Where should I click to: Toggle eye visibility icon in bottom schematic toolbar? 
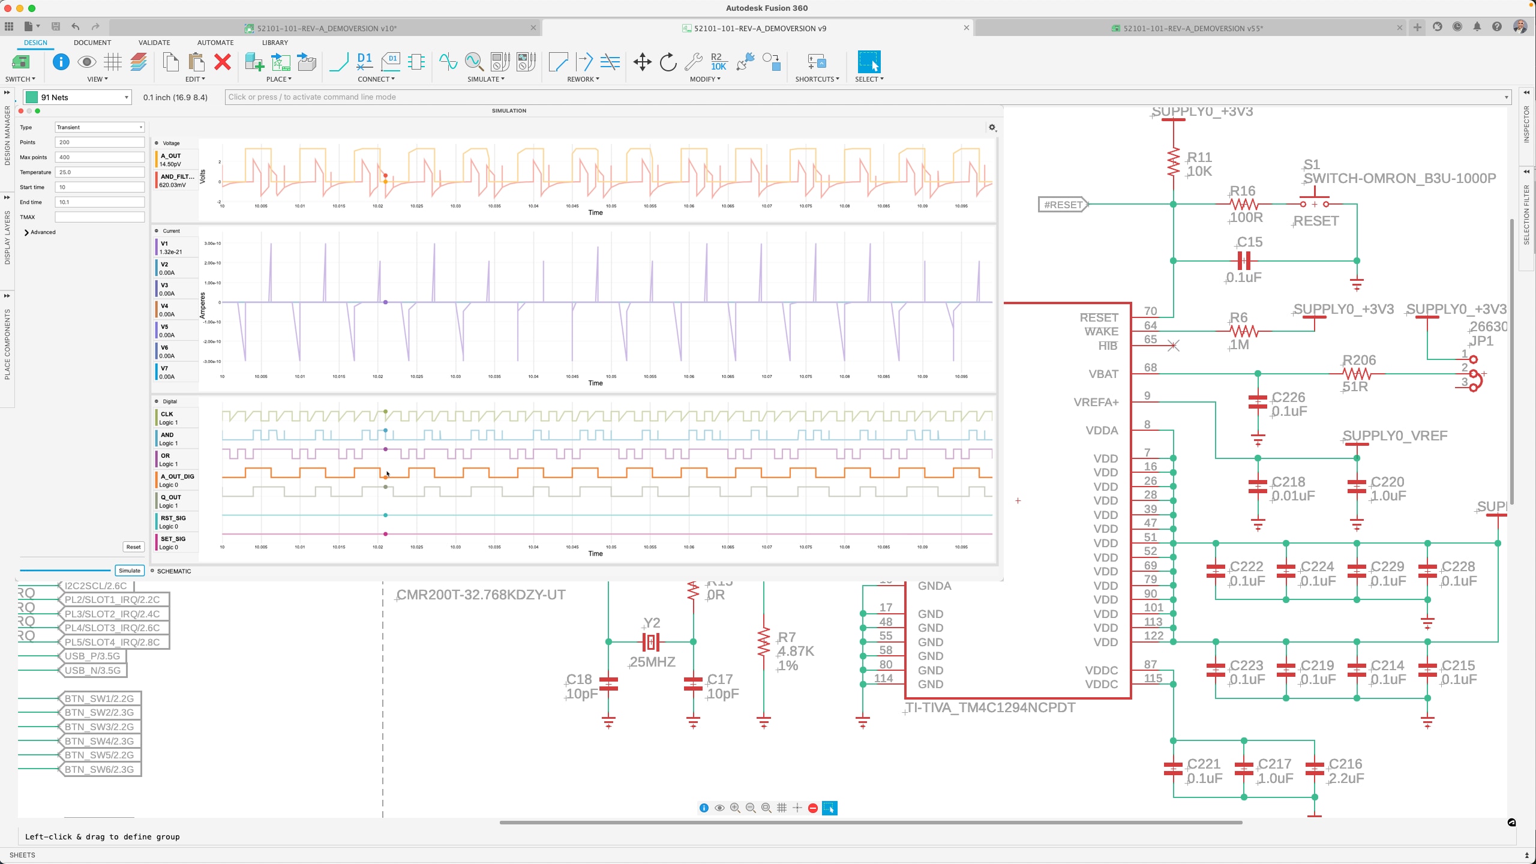pos(719,808)
